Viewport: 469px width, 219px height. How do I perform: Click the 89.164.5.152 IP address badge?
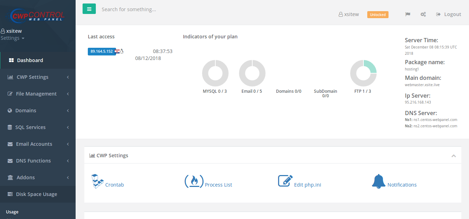point(102,51)
